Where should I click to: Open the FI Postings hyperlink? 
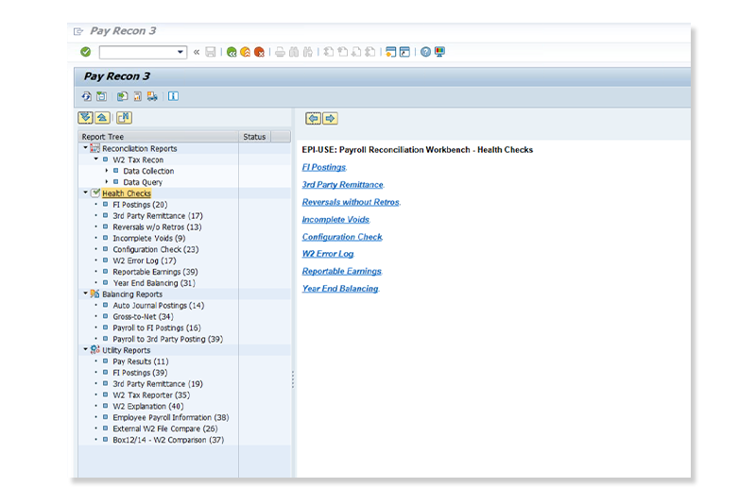pyautogui.click(x=324, y=167)
